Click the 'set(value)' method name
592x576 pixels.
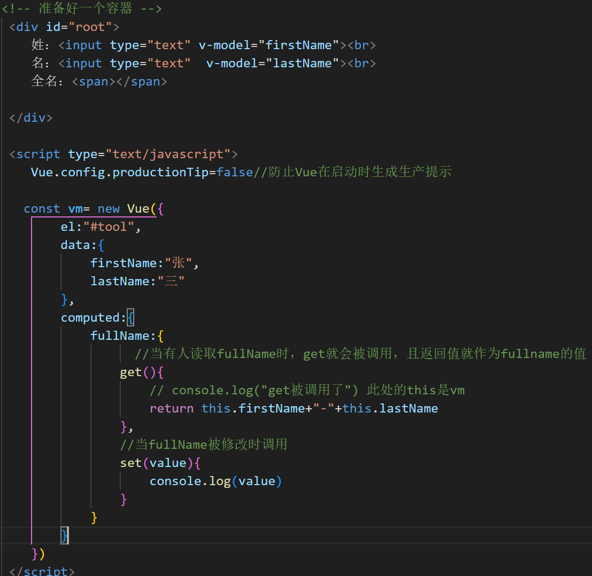tap(157, 463)
